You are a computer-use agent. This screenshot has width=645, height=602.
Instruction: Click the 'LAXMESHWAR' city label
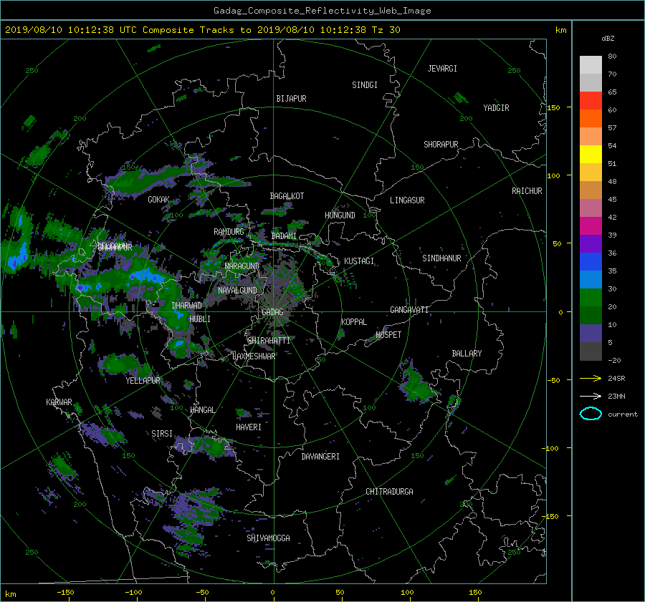tap(254, 356)
